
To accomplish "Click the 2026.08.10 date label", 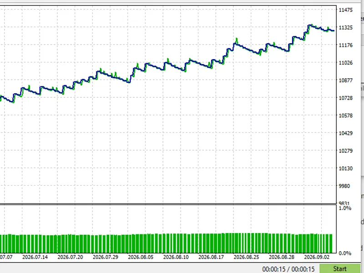I will pyautogui.click(x=176, y=257).
